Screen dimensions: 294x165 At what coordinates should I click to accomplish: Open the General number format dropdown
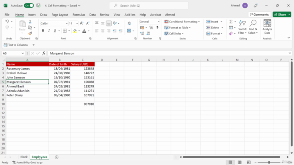tap(158, 22)
